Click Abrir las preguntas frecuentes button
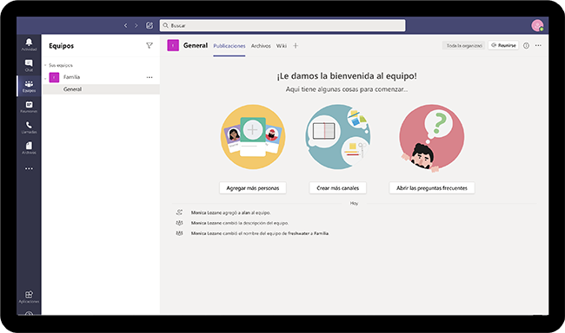The width and height of the screenshot is (565, 333). [432, 188]
